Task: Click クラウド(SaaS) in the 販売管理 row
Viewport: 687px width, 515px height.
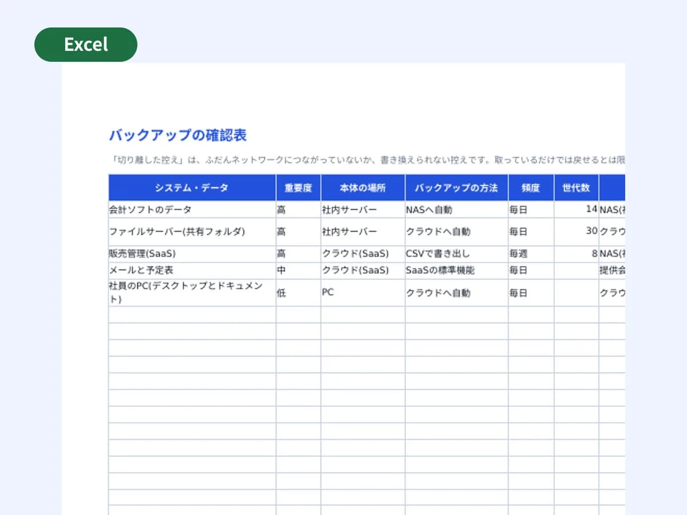Action: [x=363, y=254]
